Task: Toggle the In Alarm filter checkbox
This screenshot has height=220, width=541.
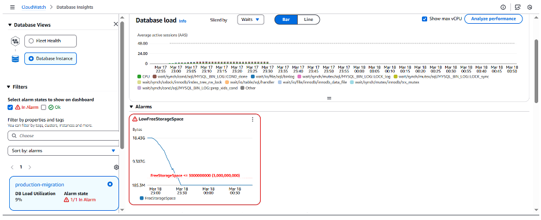Action: point(10,108)
